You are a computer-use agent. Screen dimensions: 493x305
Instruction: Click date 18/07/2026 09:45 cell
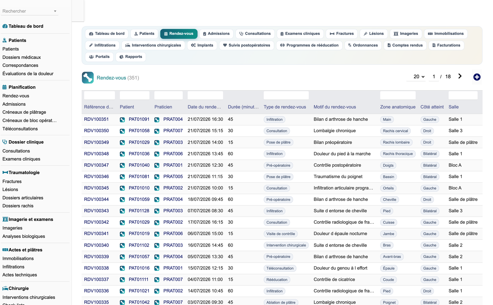tap(205, 199)
